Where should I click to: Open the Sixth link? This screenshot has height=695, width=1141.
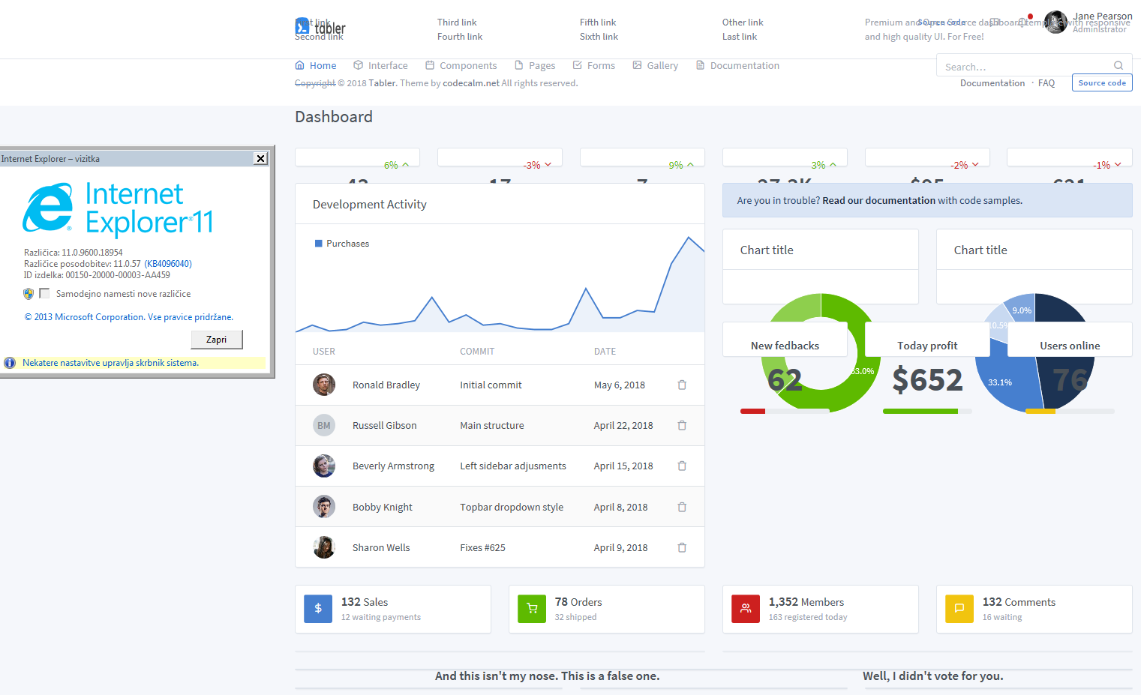(x=599, y=37)
